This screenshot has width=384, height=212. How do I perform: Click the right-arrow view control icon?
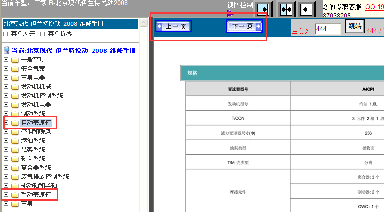click(264, 9)
